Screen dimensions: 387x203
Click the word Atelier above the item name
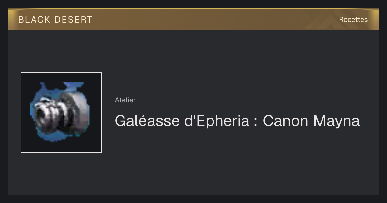point(125,100)
